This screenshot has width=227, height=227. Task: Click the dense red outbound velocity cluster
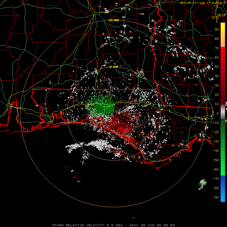point(120,123)
